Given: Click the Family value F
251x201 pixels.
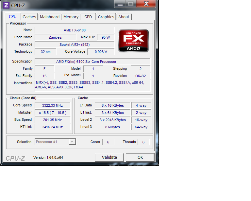Looking at the screenshot, I should click(44, 69).
